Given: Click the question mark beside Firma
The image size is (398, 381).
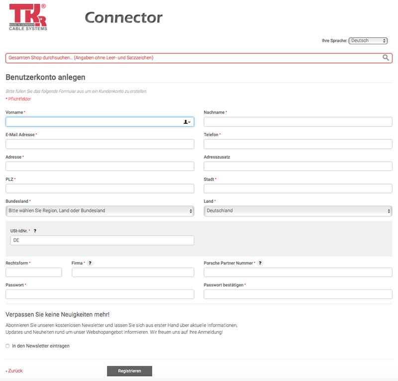Looking at the screenshot, I should coord(90,263).
